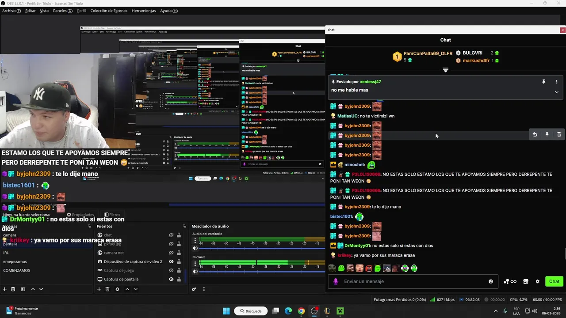Open the MatiasUC username in chat
Viewport: 566px width, 318px height.
click(x=348, y=116)
